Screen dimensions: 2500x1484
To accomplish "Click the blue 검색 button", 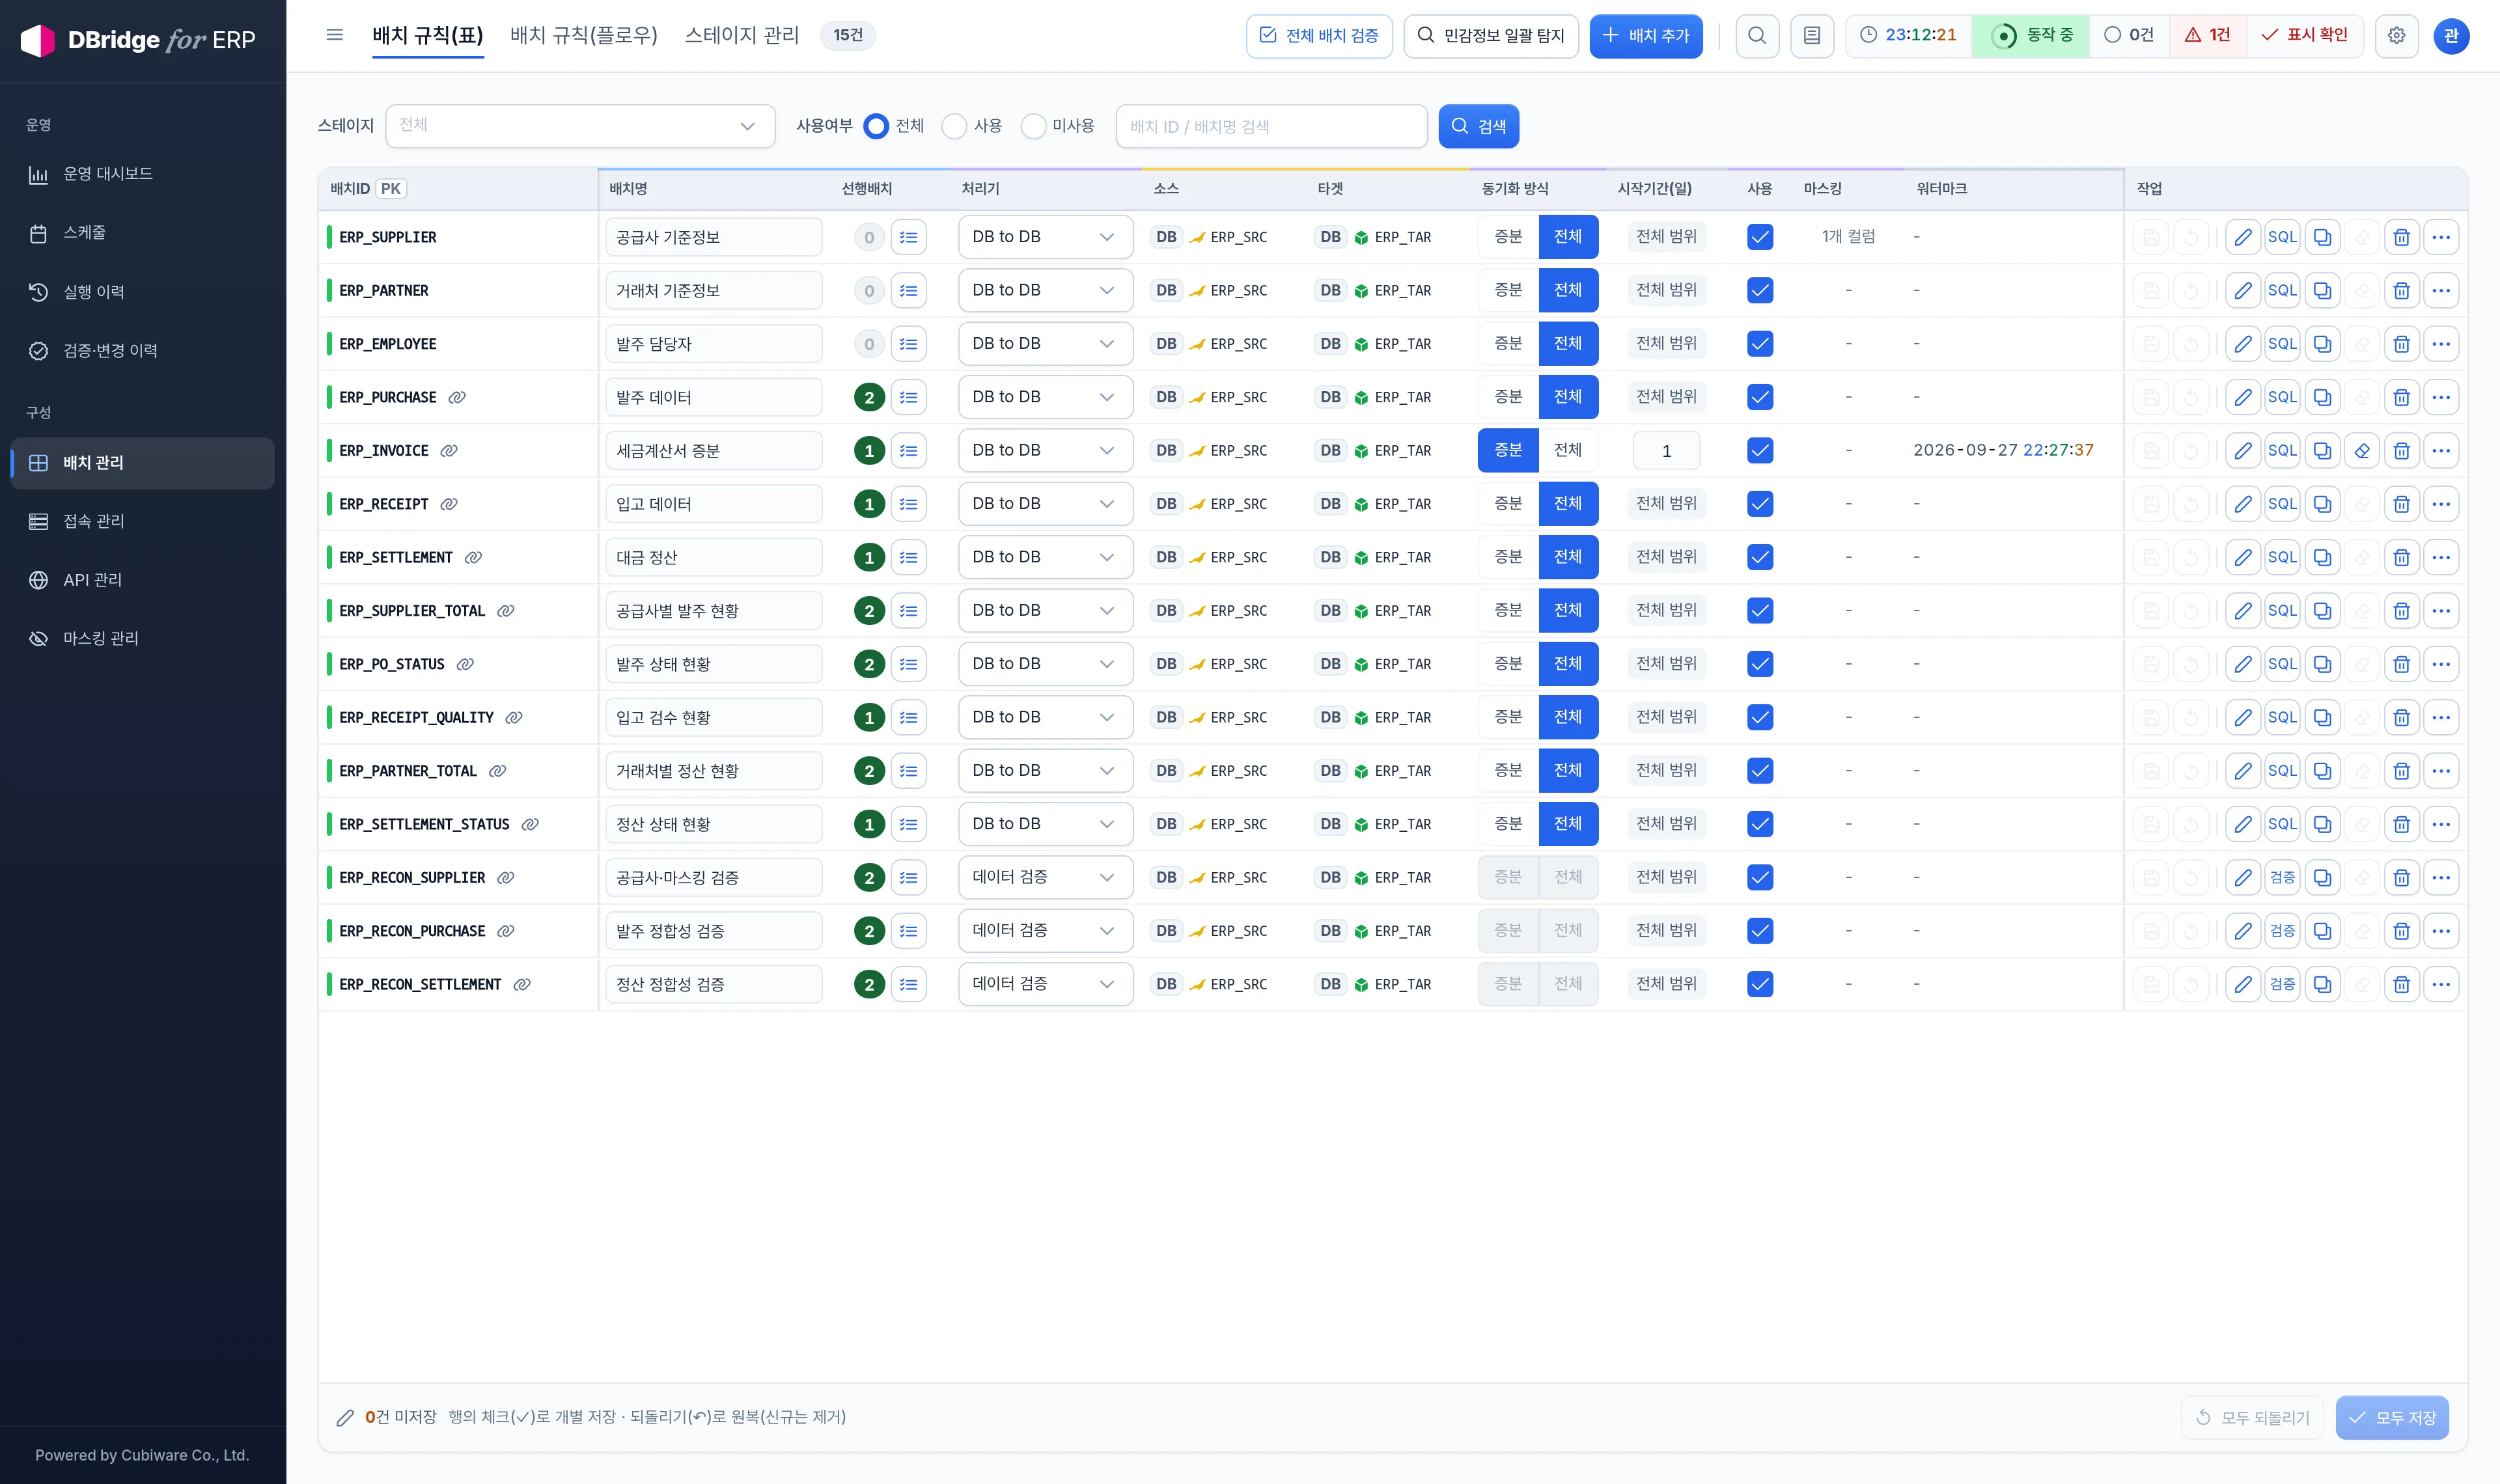I will (1478, 126).
